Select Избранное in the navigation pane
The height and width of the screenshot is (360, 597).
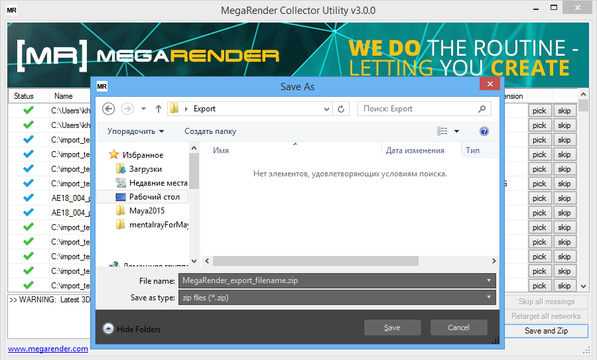pos(143,155)
